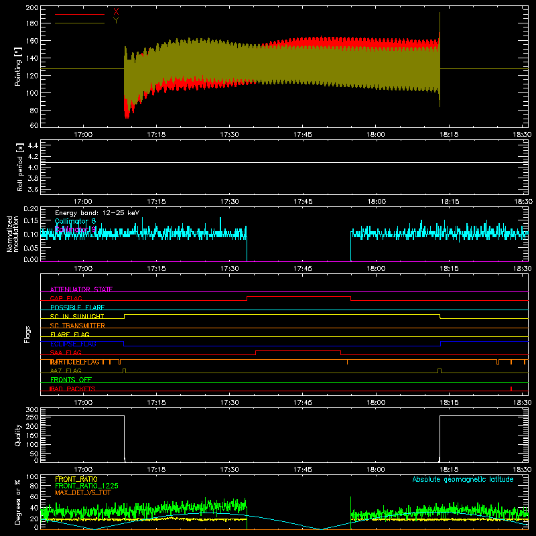Screen dimensions: 536x536
Task: Click the PARTICLE_FLAG label
Action: click(75, 362)
